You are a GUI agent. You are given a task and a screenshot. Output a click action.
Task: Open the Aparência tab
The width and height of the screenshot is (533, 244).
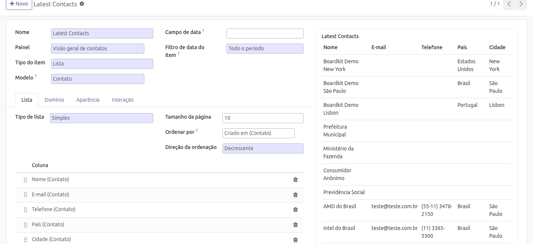[88, 100]
